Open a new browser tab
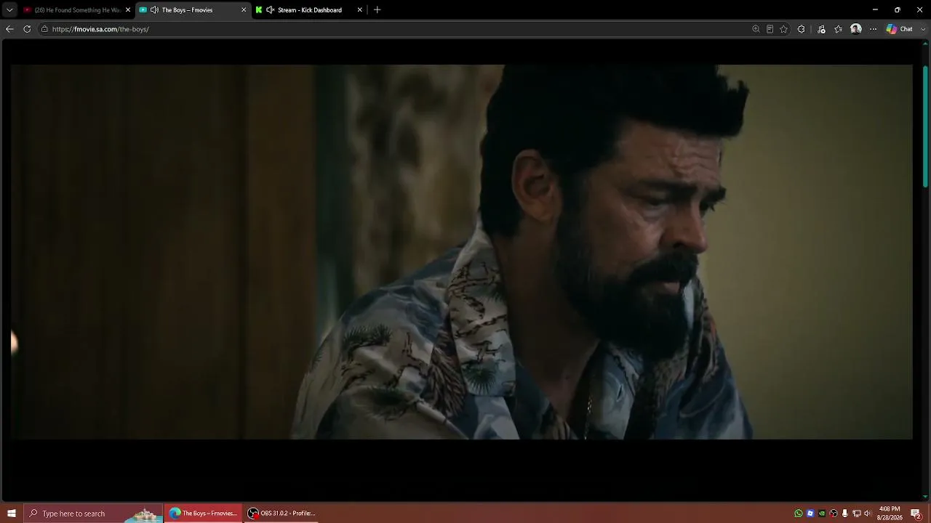931x523 pixels. click(377, 10)
